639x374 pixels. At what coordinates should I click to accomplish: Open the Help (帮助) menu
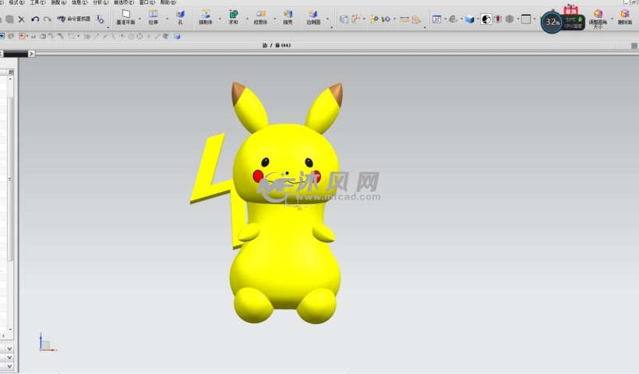(168, 2)
